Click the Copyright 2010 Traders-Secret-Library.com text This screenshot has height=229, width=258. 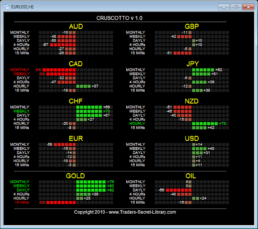pos(125,212)
